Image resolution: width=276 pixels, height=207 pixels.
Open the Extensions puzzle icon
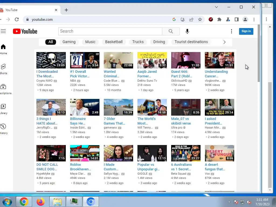(x=219, y=19)
